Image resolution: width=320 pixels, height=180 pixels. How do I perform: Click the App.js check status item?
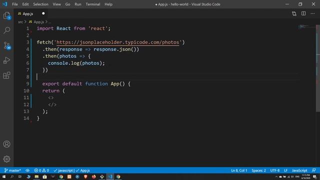[x=82, y=170]
